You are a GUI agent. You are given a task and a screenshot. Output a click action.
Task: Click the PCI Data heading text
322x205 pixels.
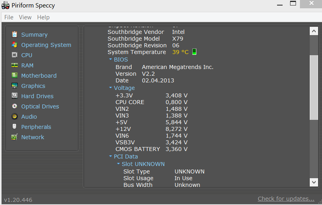click(126, 157)
